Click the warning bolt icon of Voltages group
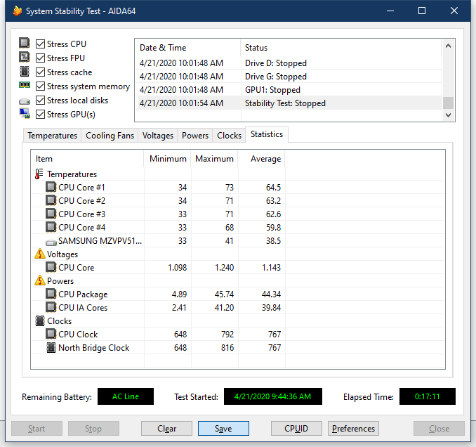Screen dimensions: 476x447 pos(40,254)
